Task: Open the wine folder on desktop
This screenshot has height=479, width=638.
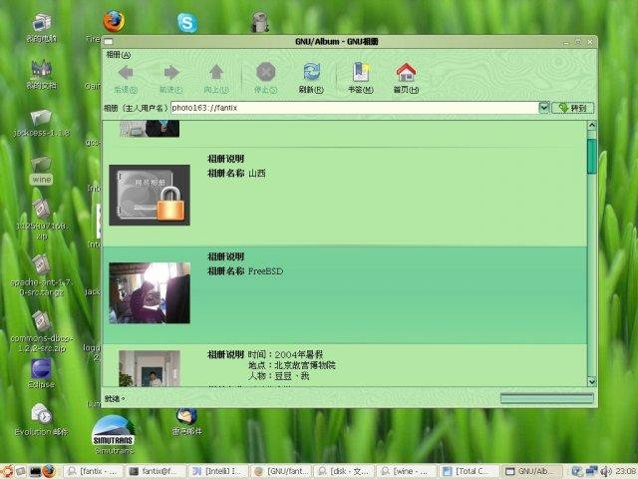Action: click(41, 165)
